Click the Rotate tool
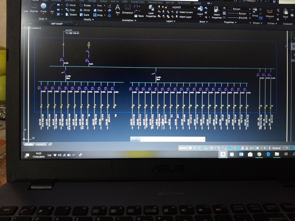The height and width of the screenshot is (221, 295). click(x=85, y=5)
